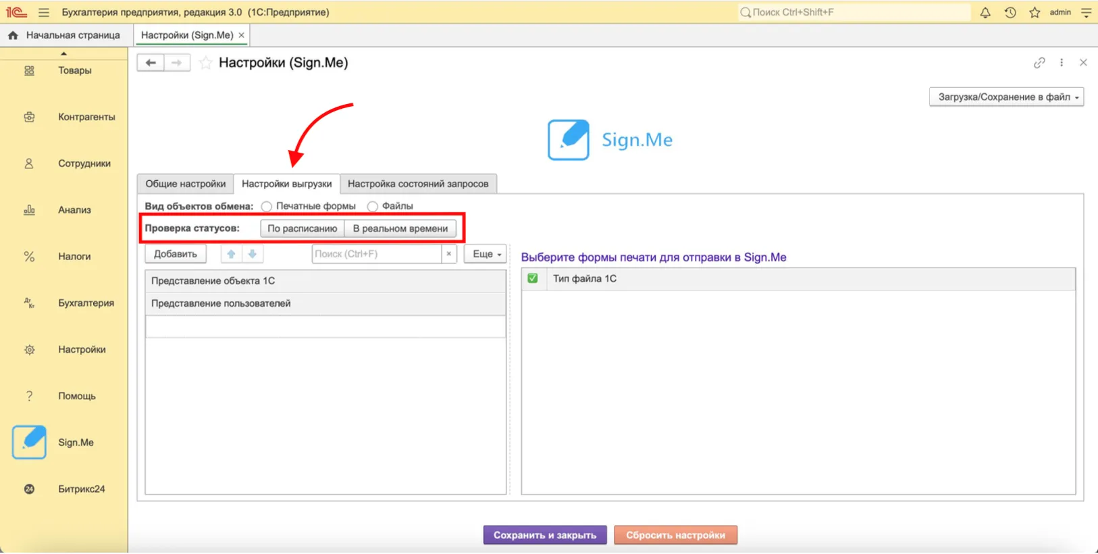Viewport: 1098px width, 554px height.
Task: Close the Настройки (Sign.Me) tab
Action: (241, 35)
